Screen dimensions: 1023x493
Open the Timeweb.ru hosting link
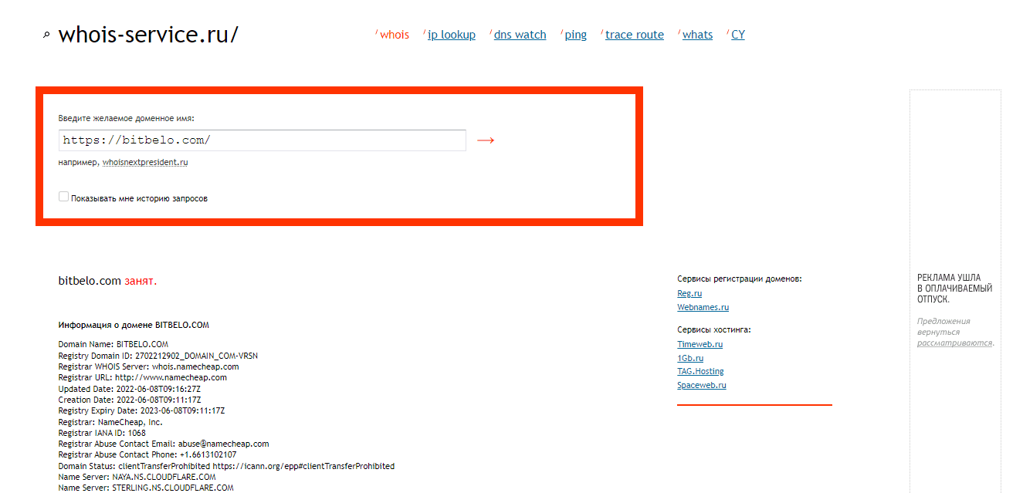[x=700, y=345]
